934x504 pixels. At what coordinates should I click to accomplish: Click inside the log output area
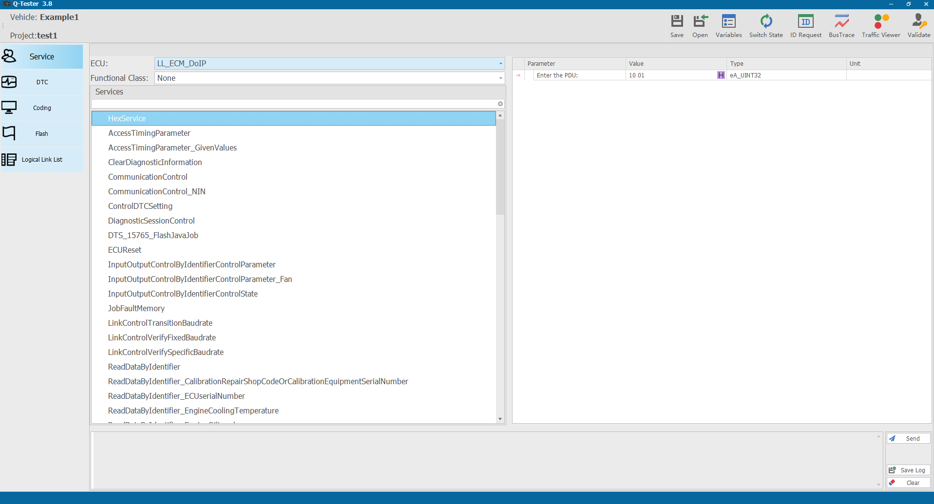click(x=485, y=460)
